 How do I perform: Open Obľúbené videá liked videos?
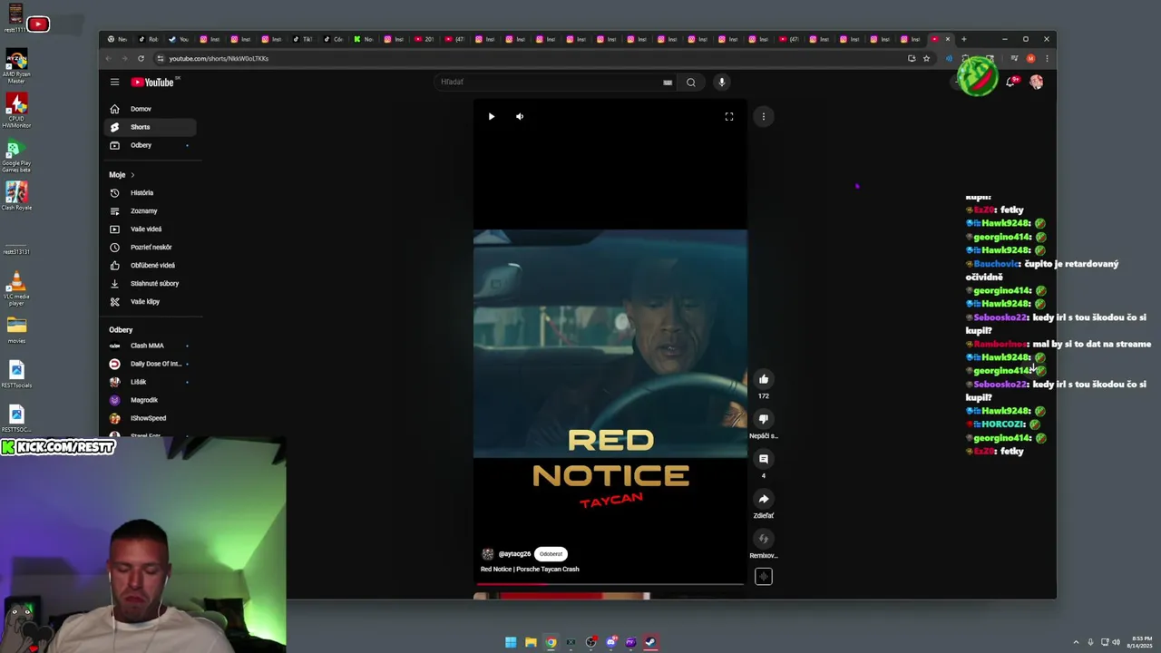click(x=150, y=265)
